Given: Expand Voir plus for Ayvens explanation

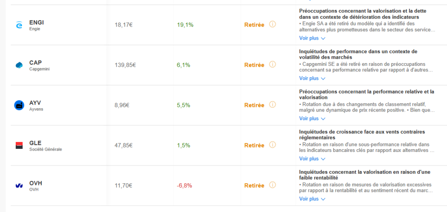Looking at the screenshot, I should point(312,118).
